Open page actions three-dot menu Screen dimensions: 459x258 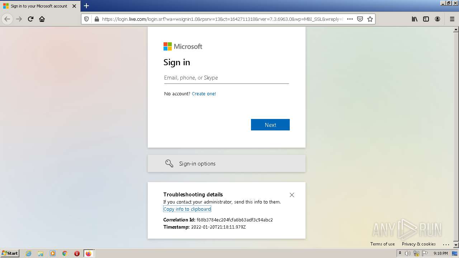pyautogui.click(x=350, y=19)
